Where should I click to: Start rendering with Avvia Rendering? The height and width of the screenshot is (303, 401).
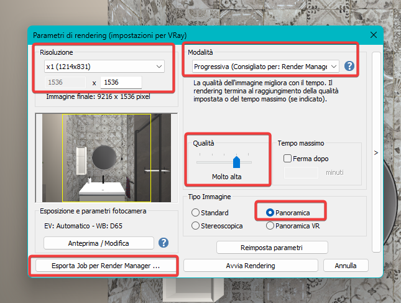(x=251, y=266)
